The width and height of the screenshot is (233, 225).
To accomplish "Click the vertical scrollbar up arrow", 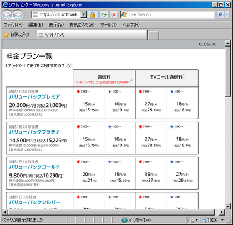I will (x=227, y=44).
